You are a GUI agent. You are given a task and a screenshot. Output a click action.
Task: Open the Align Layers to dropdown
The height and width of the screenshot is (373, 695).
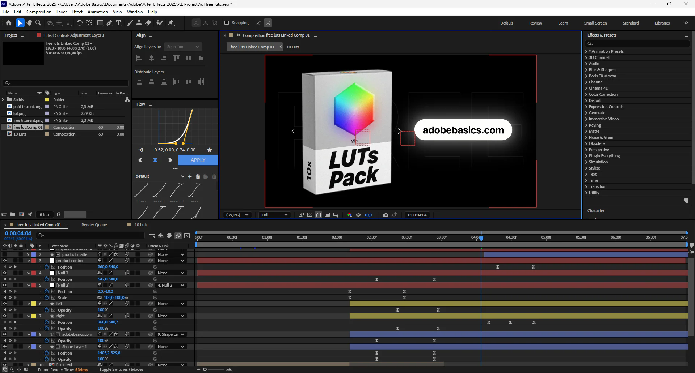[x=183, y=47]
